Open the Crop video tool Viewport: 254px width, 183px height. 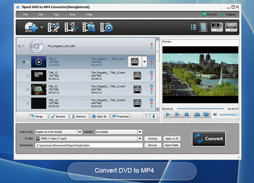click(89, 27)
